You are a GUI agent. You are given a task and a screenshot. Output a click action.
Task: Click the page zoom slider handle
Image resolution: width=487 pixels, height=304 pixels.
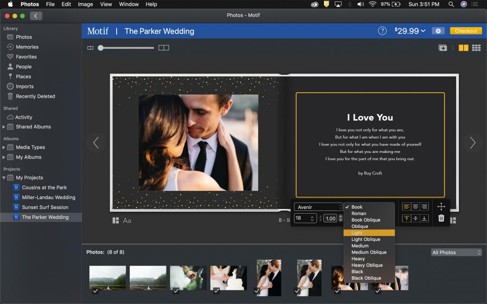click(x=101, y=48)
